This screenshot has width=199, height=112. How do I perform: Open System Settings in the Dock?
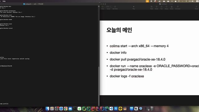click(57, 109)
